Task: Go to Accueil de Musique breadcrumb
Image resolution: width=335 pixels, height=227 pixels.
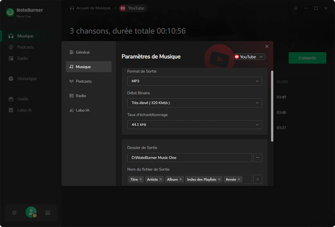Action: pyautogui.click(x=93, y=8)
